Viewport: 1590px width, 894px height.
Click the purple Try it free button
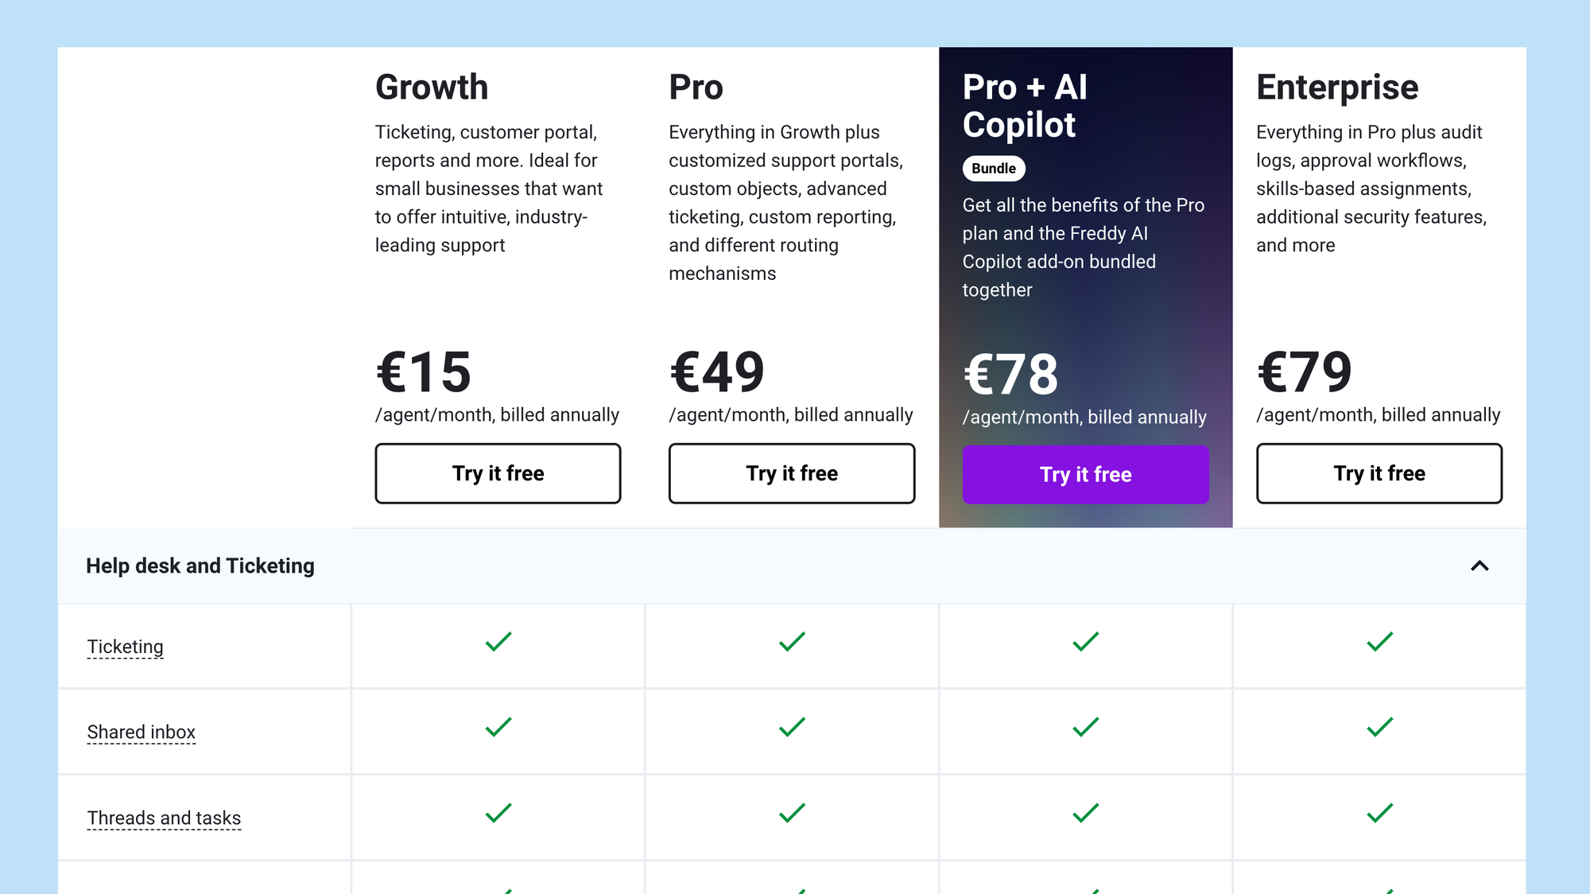click(1085, 474)
